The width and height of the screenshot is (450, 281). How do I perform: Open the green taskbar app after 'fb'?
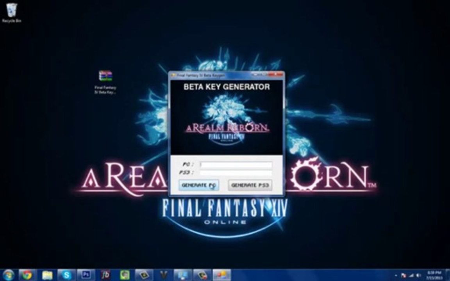(x=125, y=275)
